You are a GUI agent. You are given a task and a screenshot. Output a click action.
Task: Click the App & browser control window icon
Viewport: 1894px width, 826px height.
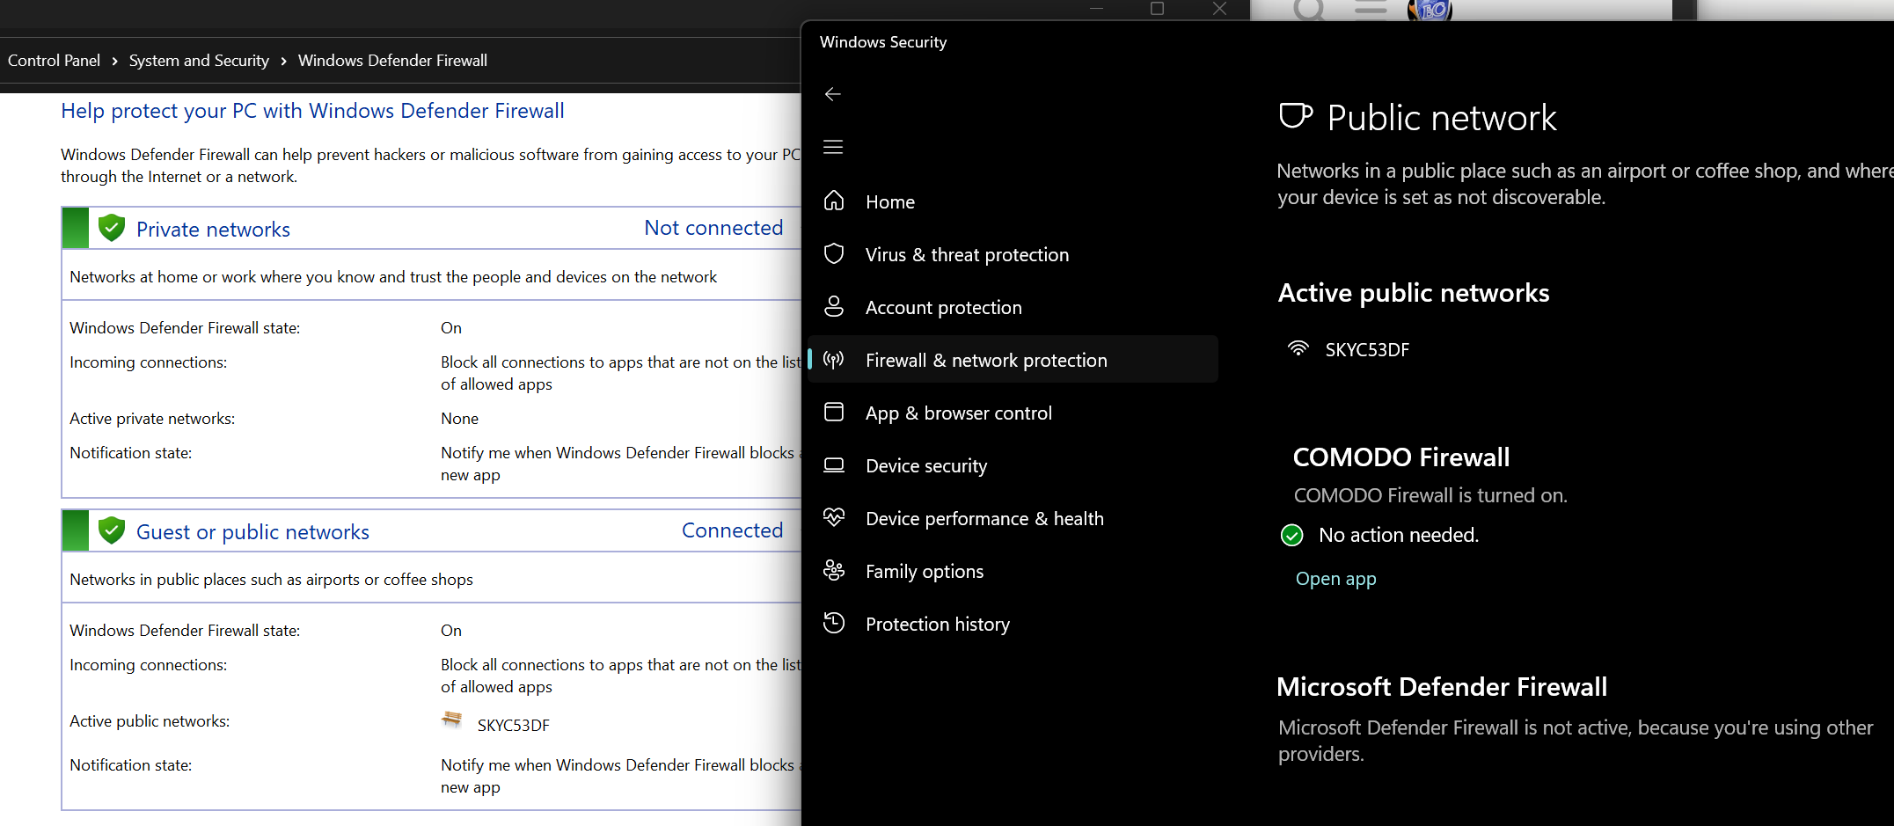pyautogui.click(x=834, y=413)
